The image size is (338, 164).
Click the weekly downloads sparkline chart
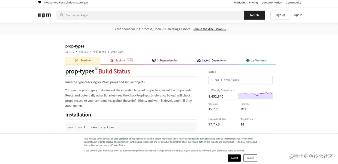[255, 96]
